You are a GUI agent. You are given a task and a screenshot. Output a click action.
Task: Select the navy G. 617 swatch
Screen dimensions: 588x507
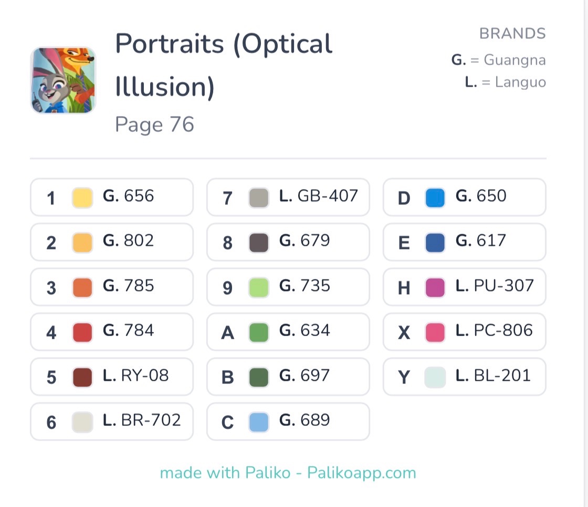click(435, 242)
